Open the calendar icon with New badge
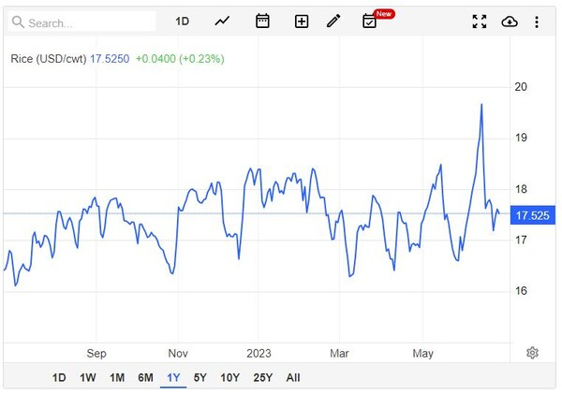Image resolution: width=562 pixels, height=394 pixels. click(370, 21)
